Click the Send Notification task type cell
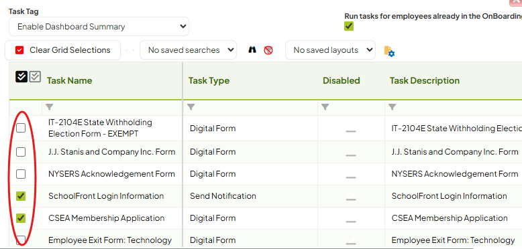 [223, 196]
